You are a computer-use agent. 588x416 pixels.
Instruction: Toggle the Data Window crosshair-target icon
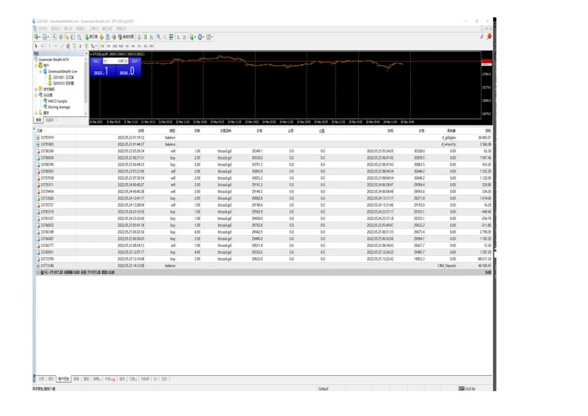pyautogui.click(x=61, y=37)
